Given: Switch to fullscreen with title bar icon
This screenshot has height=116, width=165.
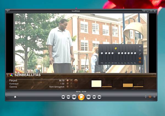Looking at the screenshot, I should tap(144, 11).
